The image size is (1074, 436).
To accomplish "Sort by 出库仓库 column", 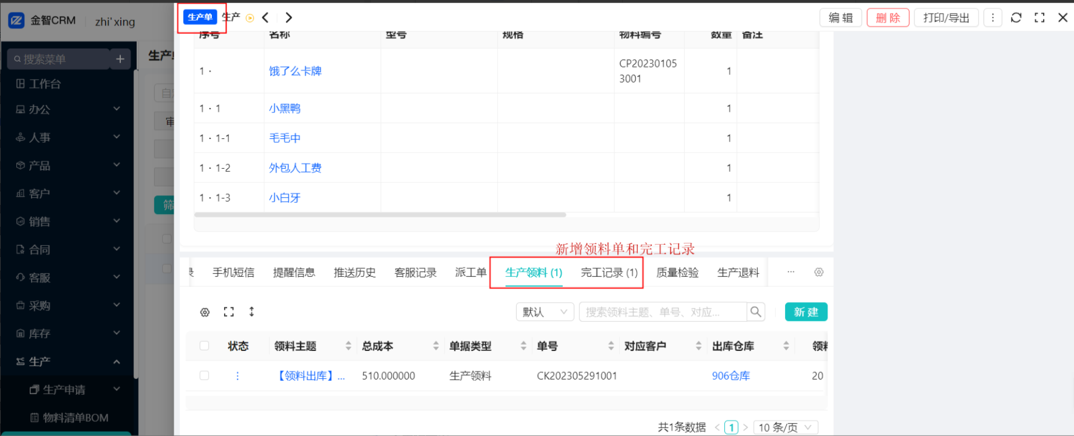I will 786,346.
